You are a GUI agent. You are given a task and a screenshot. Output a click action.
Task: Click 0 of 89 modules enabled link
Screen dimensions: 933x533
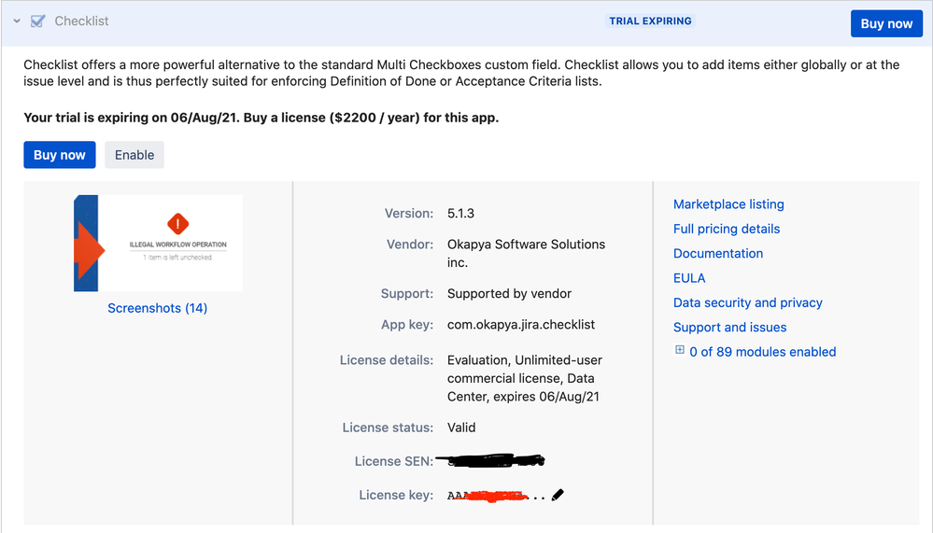[x=763, y=352]
